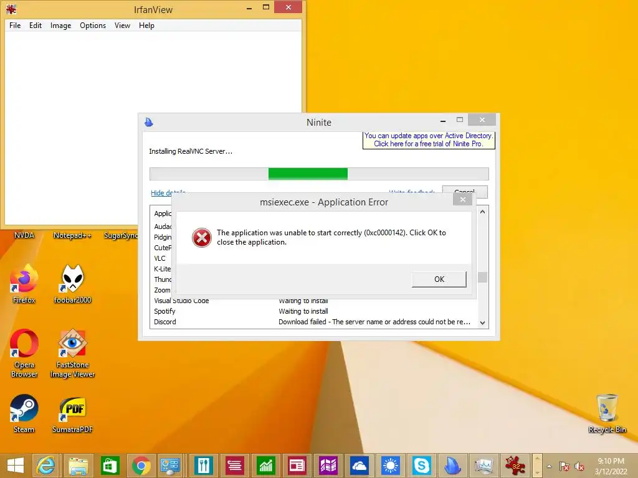Open the Maps taskbar app
The width and height of the screenshot is (638, 478).
[x=328, y=466]
